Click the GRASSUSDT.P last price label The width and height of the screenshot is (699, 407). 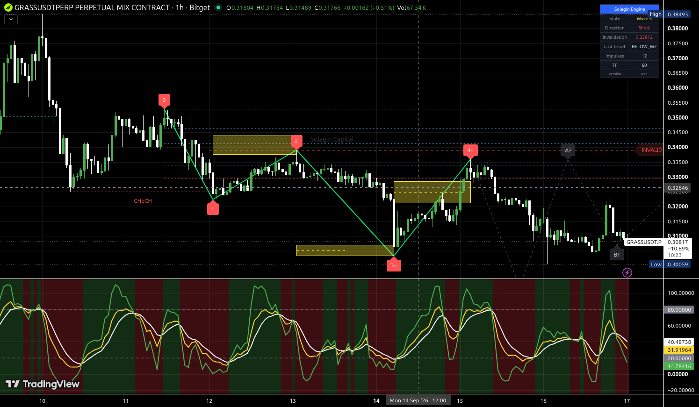click(644, 242)
